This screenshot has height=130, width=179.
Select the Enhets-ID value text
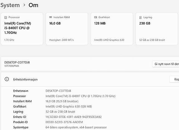point(73,117)
